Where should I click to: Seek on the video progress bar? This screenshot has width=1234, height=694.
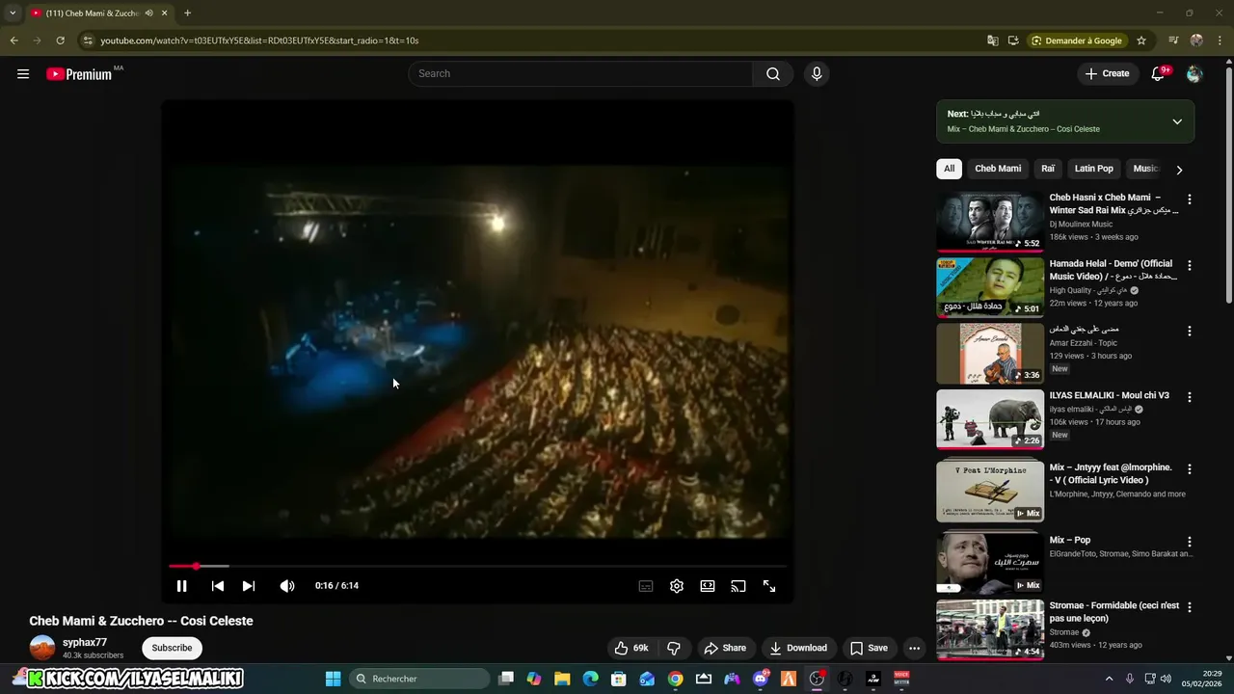(x=479, y=566)
